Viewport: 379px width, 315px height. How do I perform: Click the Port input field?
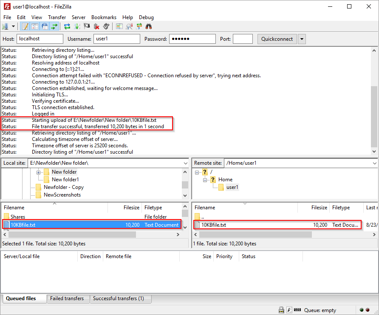[243, 39]
